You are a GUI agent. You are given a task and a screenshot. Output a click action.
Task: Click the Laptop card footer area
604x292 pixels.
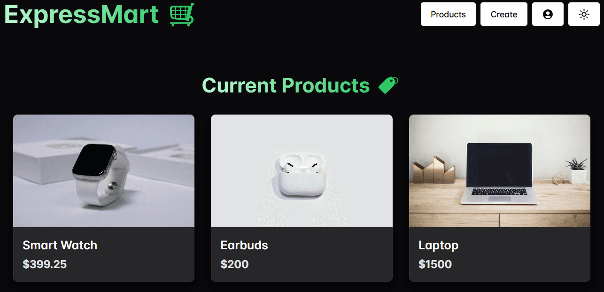tap(500, 254)
